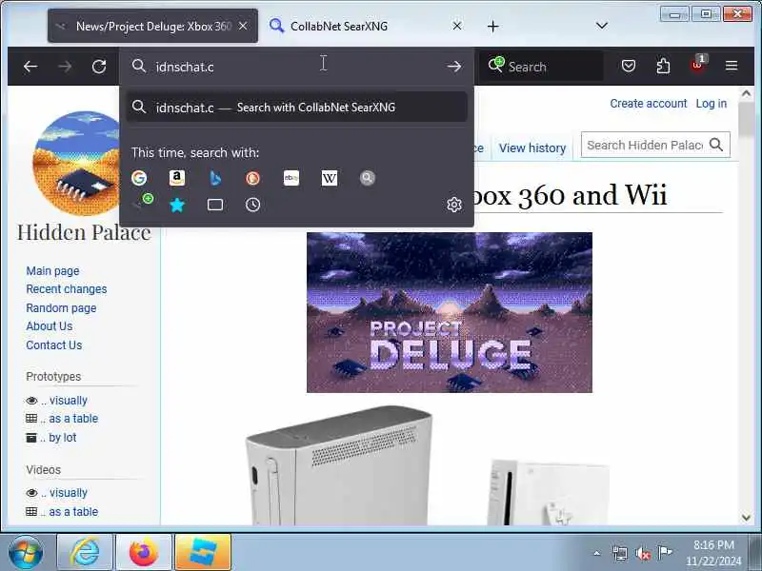Search with Google engine icon
The image size is (762, 571).
(139, 178)
